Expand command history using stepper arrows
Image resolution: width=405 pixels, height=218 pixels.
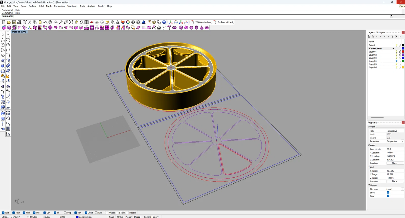tap(392, 16)
